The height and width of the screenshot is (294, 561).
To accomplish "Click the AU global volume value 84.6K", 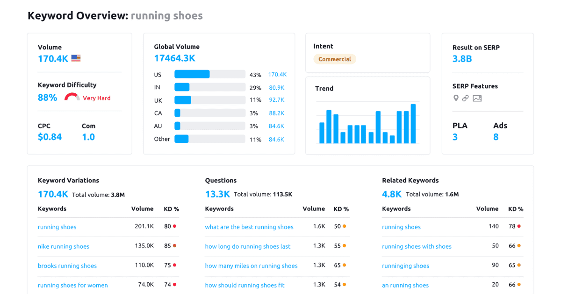I will point(276,126).
